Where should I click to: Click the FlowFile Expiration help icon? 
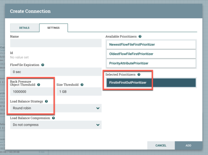(x=43, y=65)
